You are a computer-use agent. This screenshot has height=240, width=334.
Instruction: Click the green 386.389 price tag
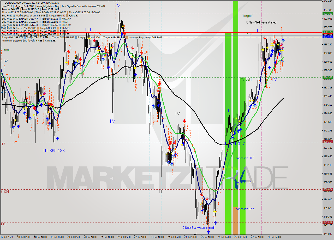click(x=328, y=77)
